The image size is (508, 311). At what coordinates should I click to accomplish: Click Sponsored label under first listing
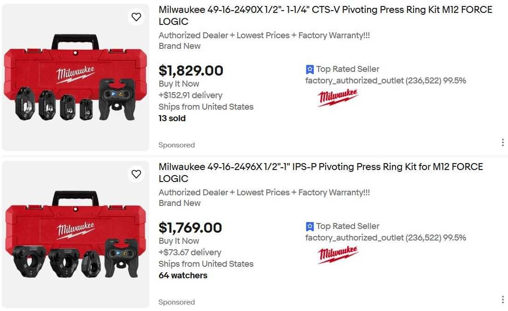click(176, 145)
